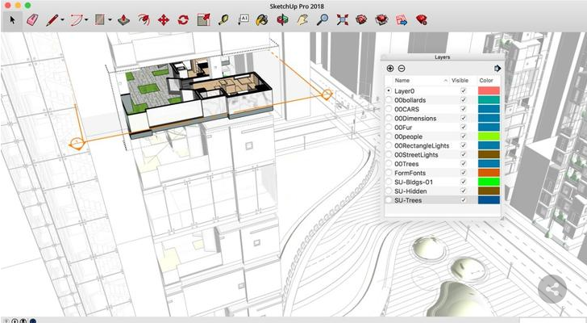Make SU-Trees the active layer
587x323 pixels.
[389, 200]
